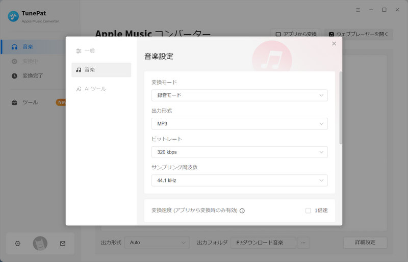Click the sliders icon next to 一般
This screenshot has height=262, width=408.
tap(79, 51)
